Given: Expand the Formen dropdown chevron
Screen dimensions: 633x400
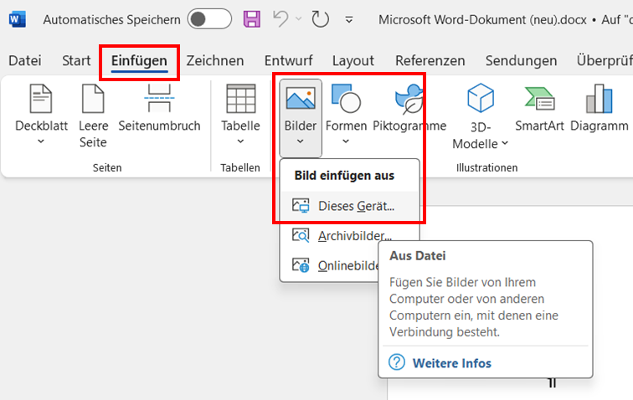Looking at the screenshot, I should (x=346, y=141).
